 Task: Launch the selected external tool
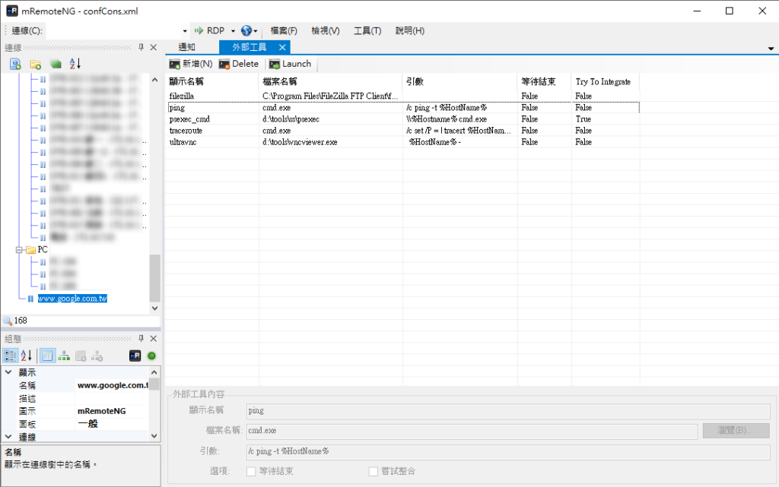(x=290, y=64)
